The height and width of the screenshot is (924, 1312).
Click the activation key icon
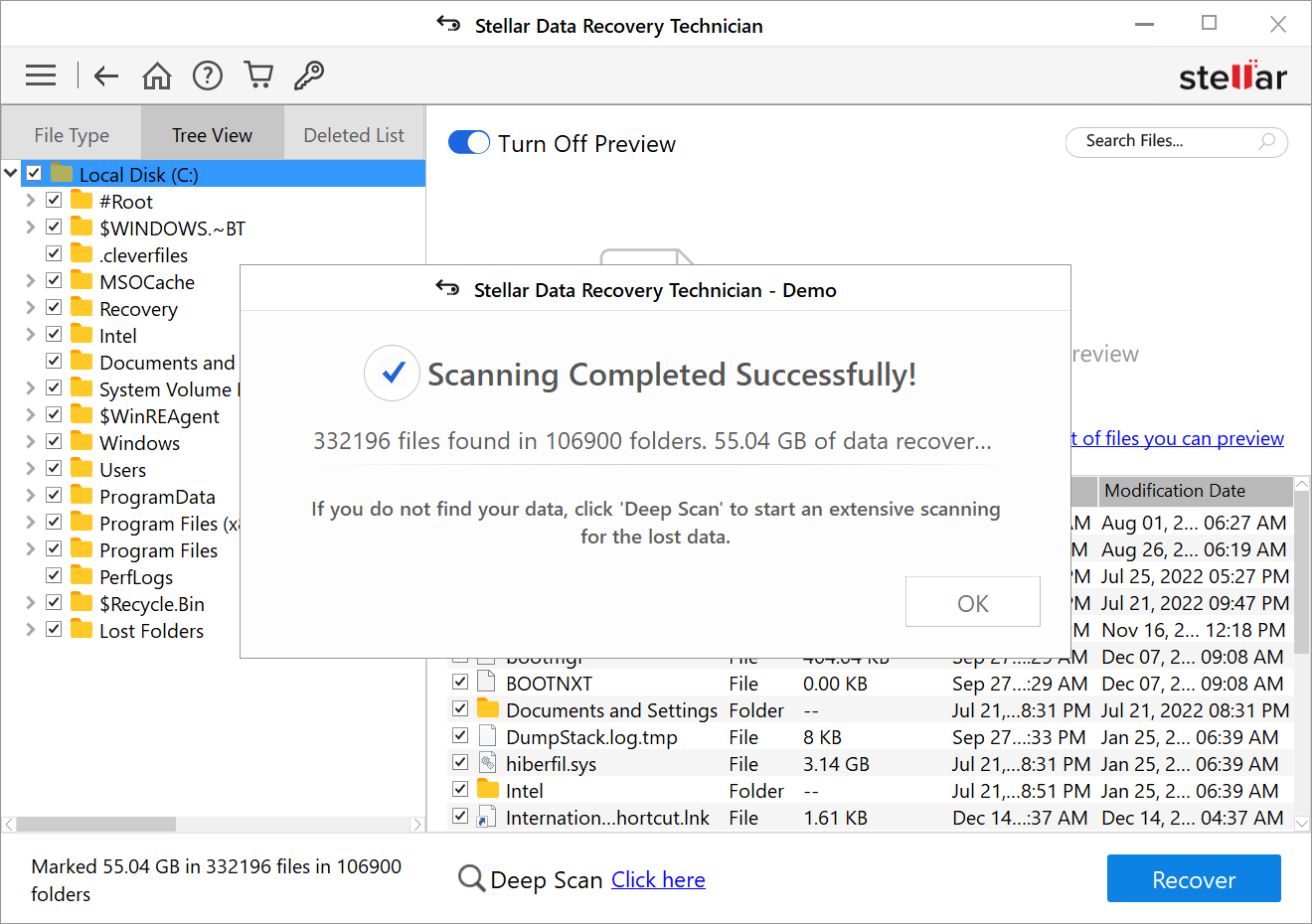pyautogui.click(x=309, y=76)
